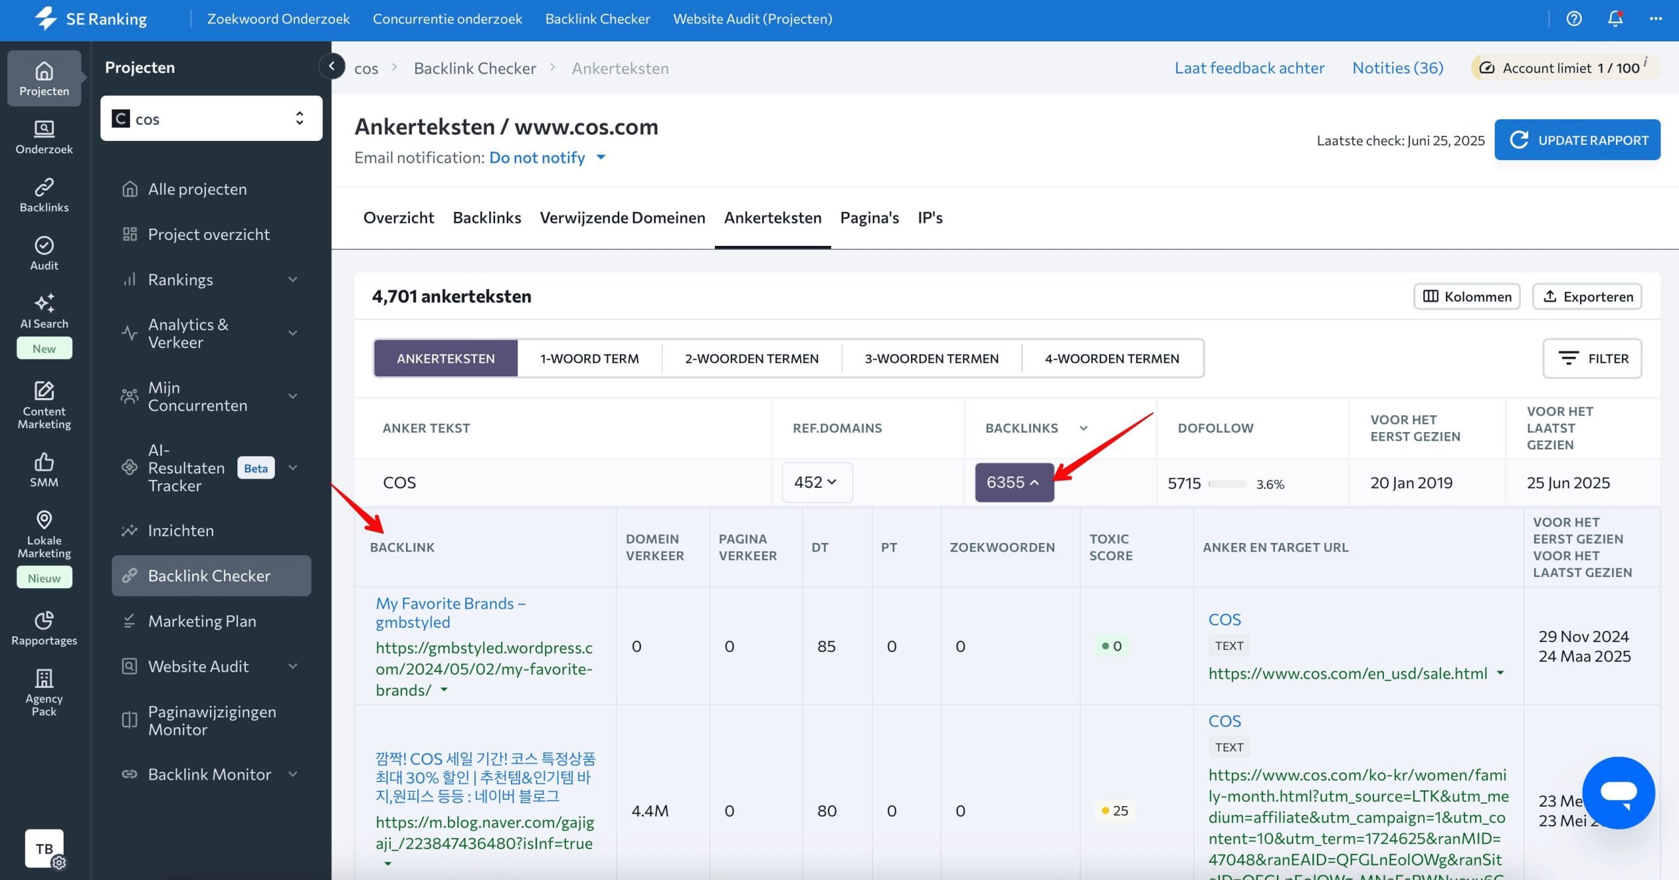Expand the 452 ref.domains dropdown
The image size is (1679, 880).
click(817, 482)
